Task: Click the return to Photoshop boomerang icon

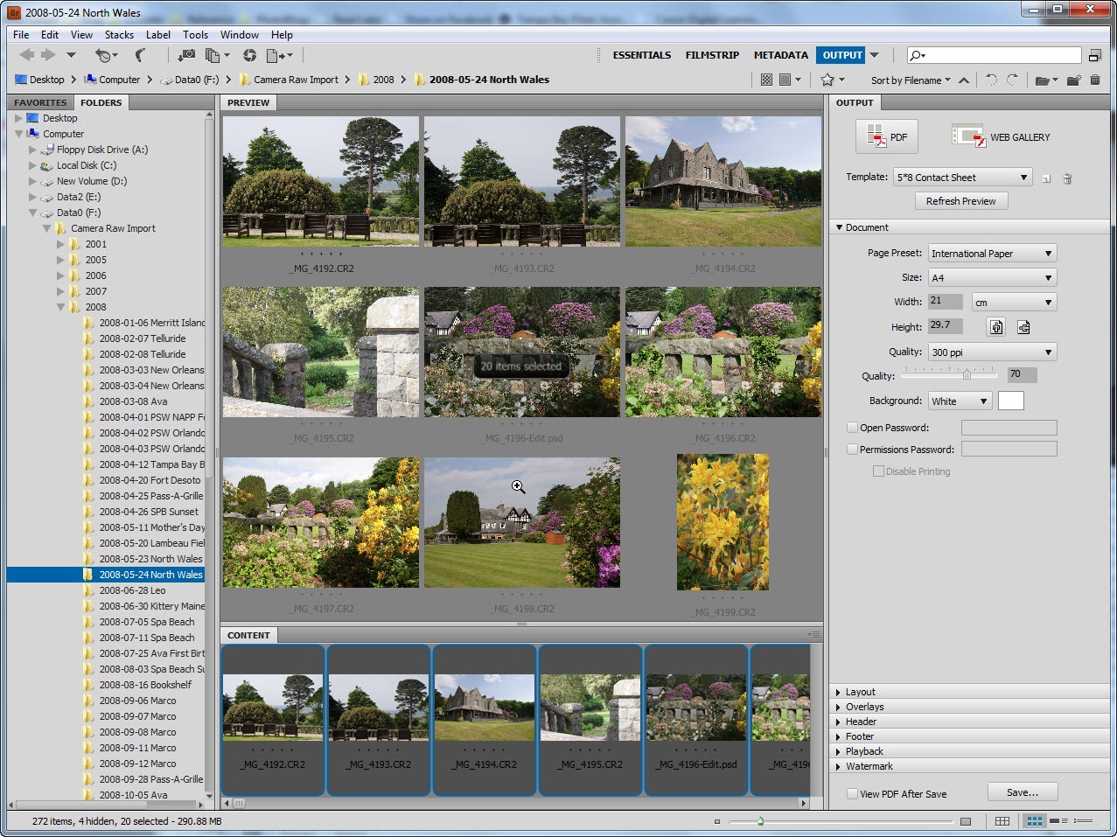Action: pyautogui.click(x=141, y=55)
